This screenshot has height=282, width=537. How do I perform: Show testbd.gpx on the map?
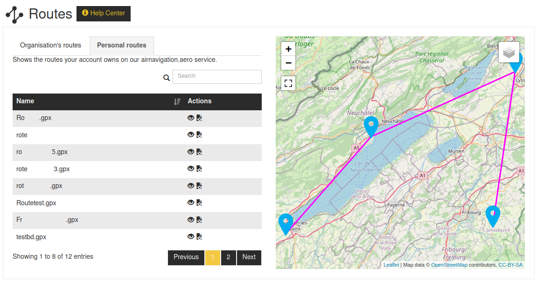pyautogui.click(x=191, y=236)
